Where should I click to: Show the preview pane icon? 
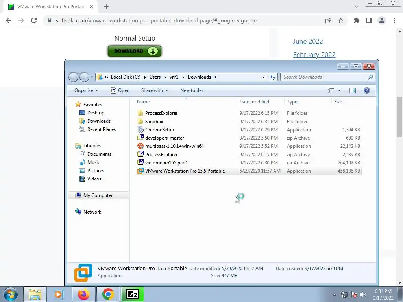tap(353, 90)
